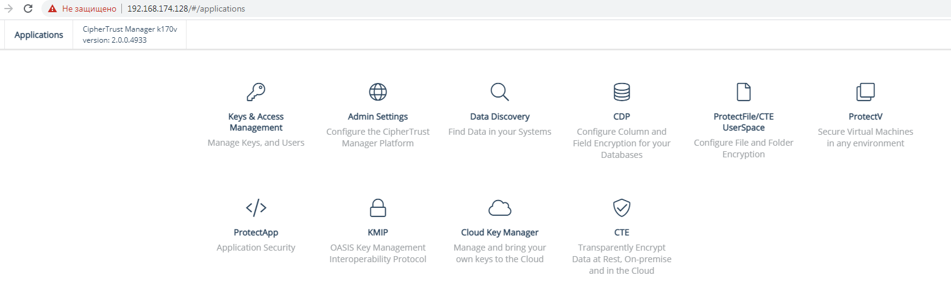Open the CDP database icon
Image resolution: width=951 pixels, height=300 pixels.
pos(622,92)
